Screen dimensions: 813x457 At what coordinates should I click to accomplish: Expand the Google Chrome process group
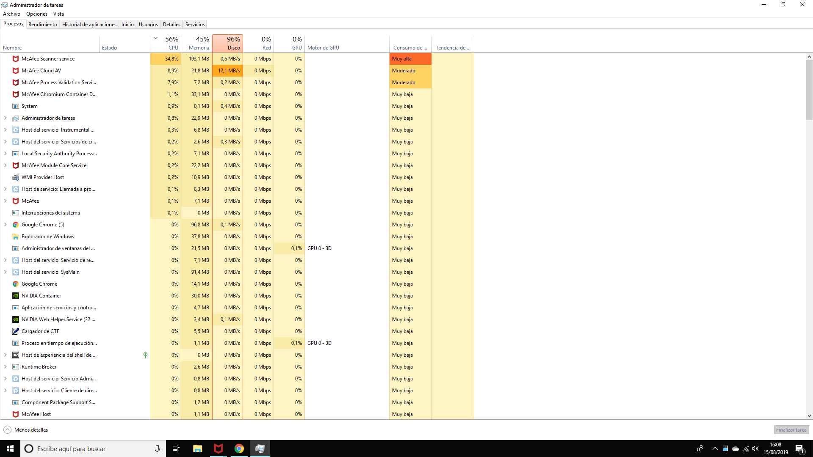click(6, 224)
